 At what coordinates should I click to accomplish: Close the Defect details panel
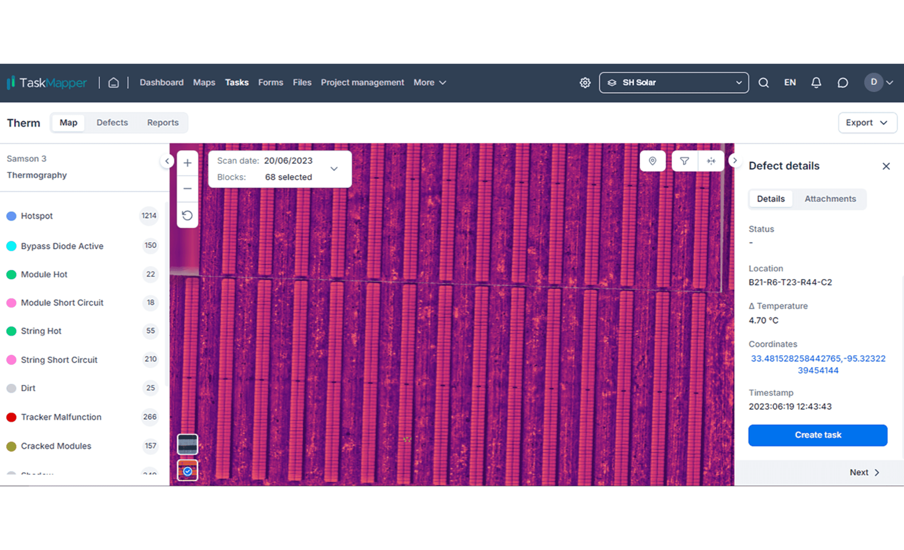(886, 166)
